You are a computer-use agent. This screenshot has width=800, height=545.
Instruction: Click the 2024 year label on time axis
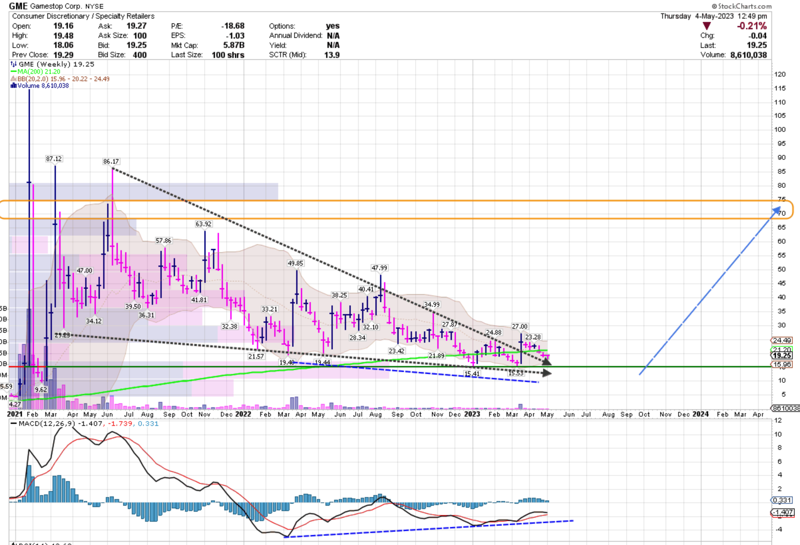pos(700,414)
